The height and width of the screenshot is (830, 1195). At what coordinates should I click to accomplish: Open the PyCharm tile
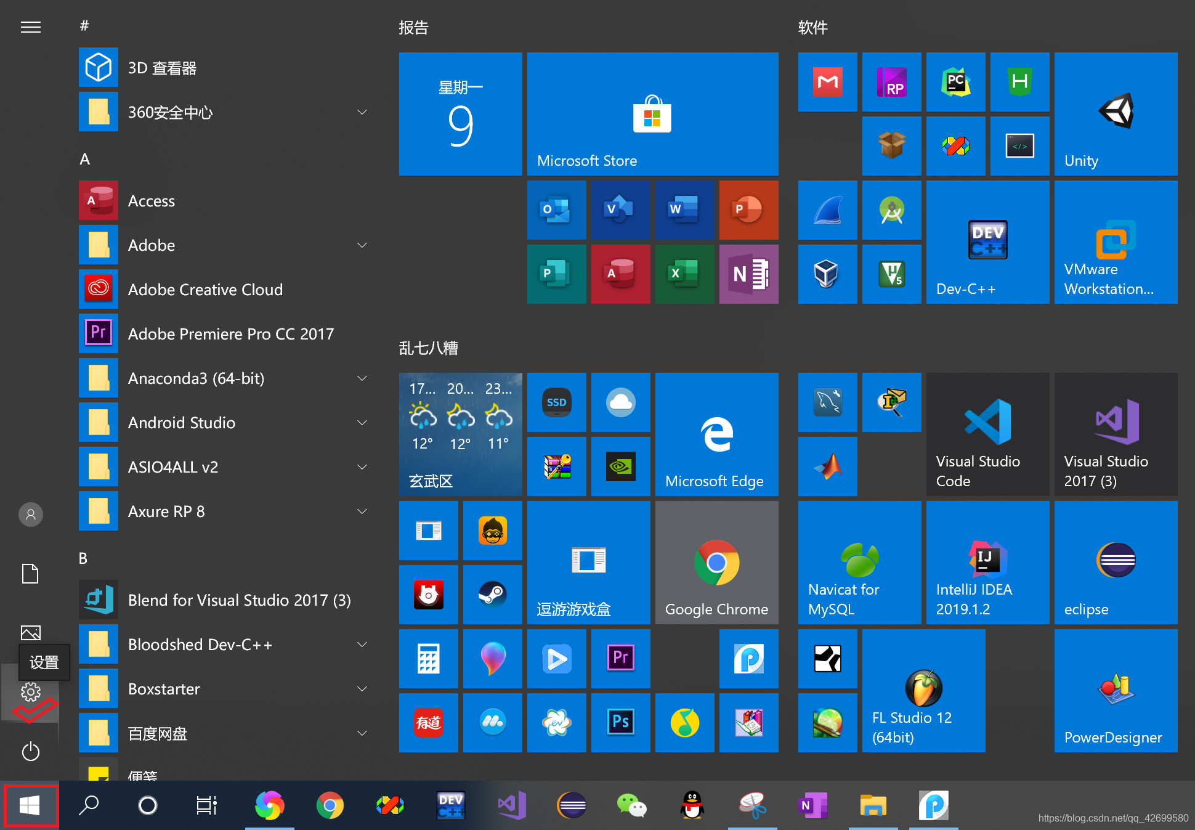955,82
